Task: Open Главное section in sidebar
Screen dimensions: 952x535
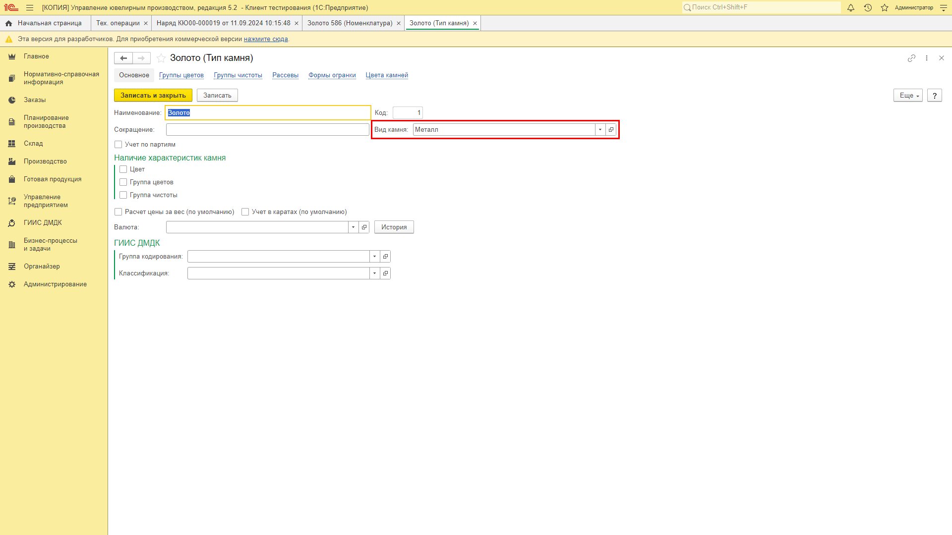Action: pos(36,56)
